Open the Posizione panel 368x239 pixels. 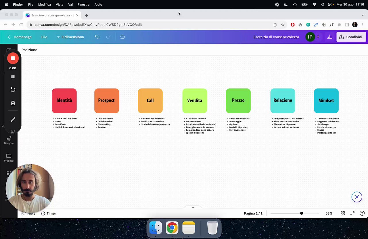click(x=29, y=50)
